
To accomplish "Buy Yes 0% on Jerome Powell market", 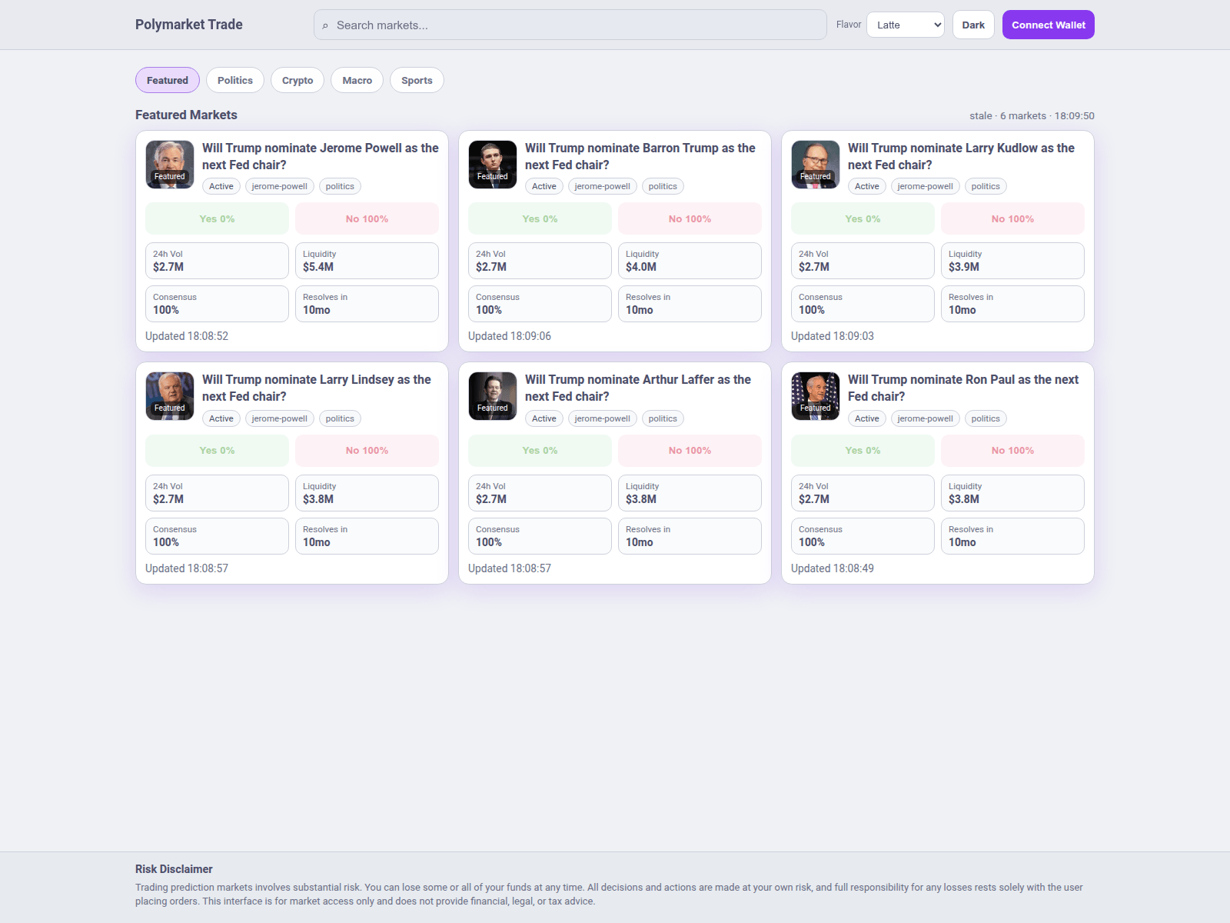I will pos(217,218).
